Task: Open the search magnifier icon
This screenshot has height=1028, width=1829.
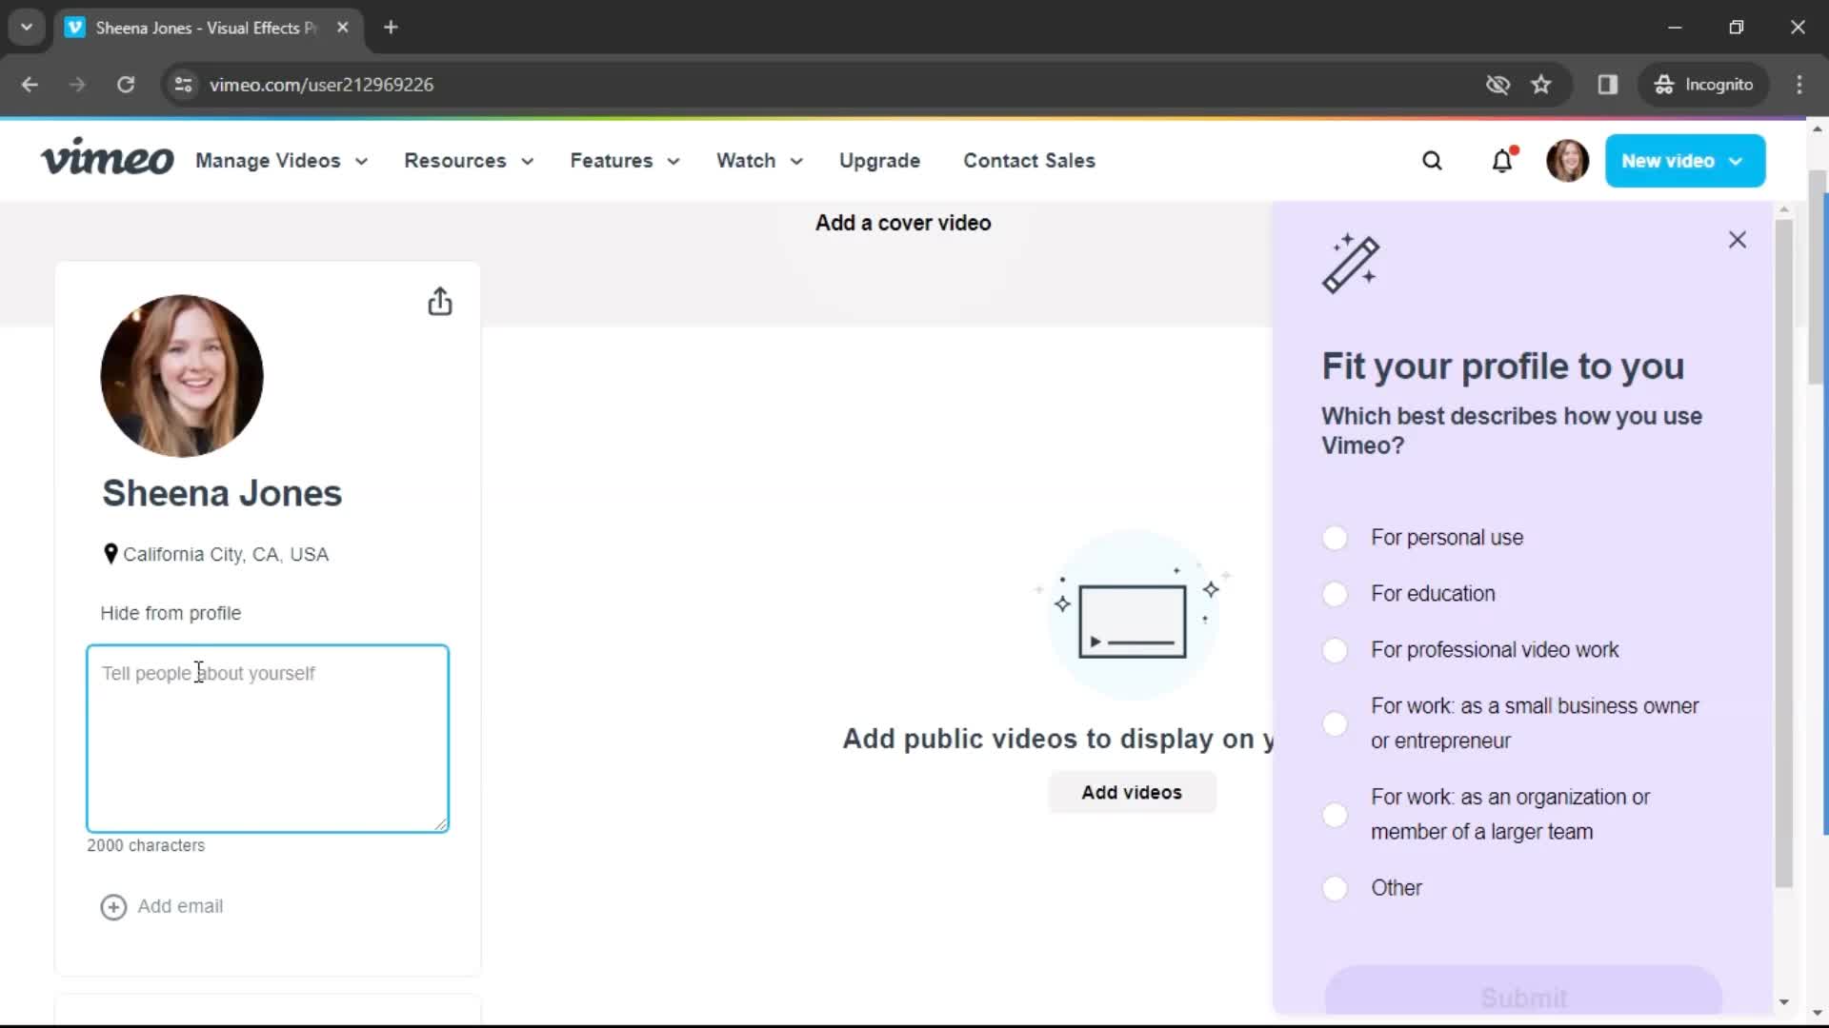Action: (x=1432, y=161)
